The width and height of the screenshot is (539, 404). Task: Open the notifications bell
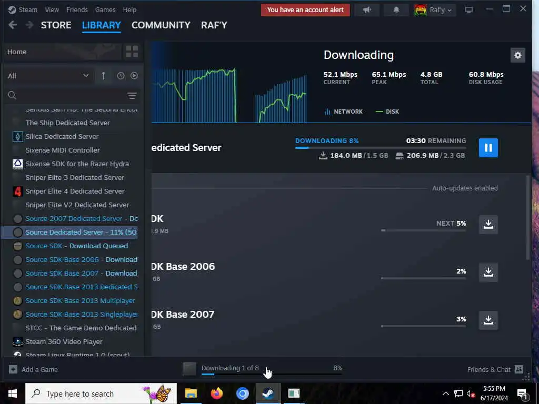[x=396, y=10]
